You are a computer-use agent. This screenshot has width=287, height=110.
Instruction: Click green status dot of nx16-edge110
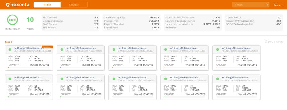[218, 79]
